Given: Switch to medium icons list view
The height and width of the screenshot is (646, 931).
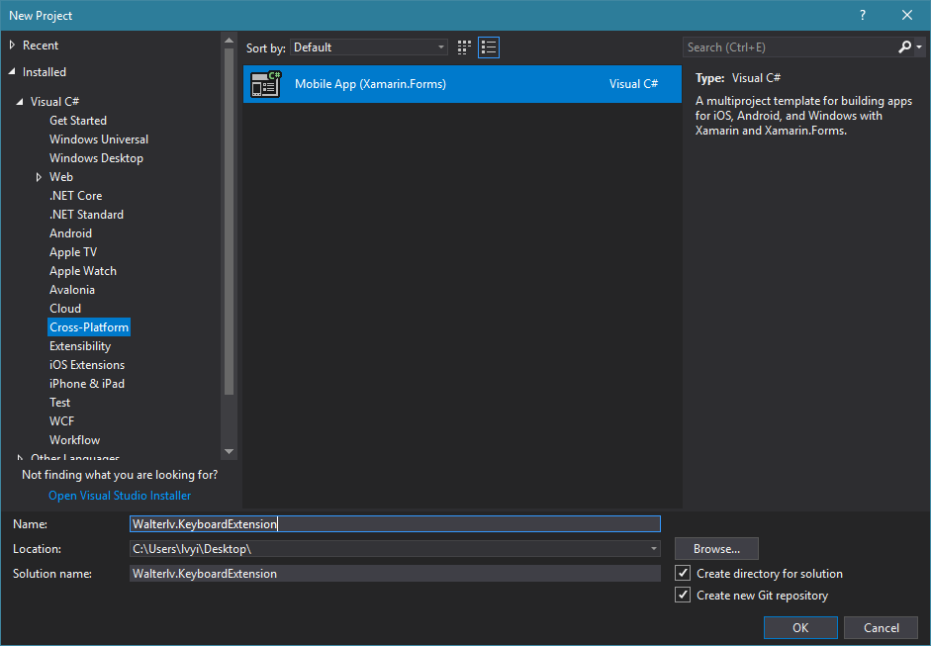Looking at the screenshot, I should coord(489,47).
